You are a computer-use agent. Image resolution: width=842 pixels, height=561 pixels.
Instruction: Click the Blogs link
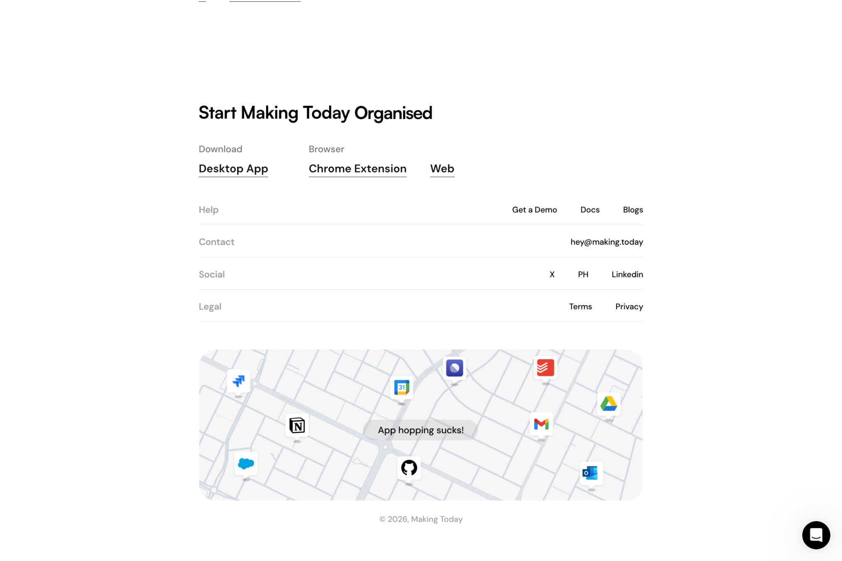coord(632,210)
